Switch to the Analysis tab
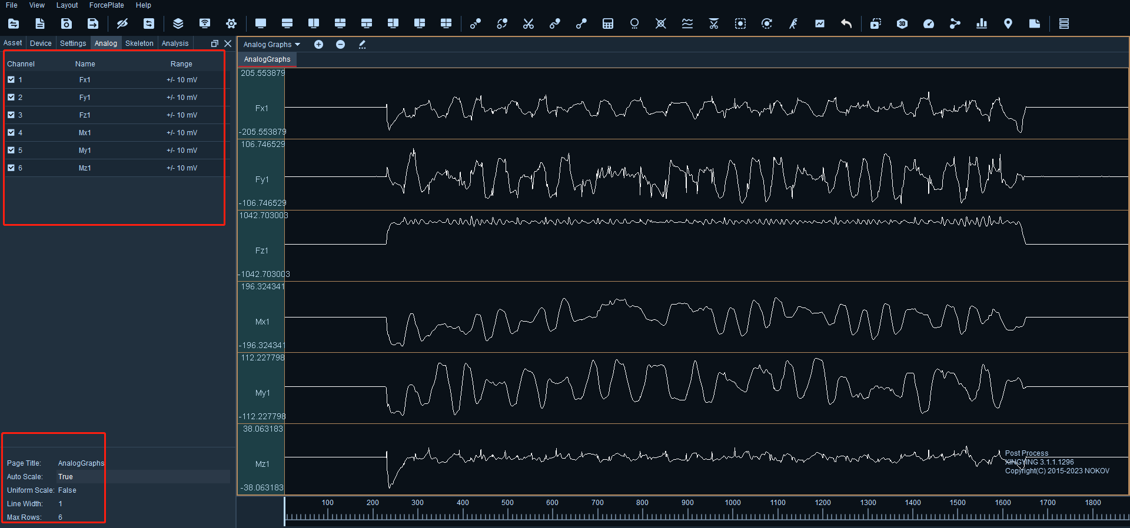 [x=175, y=43]
